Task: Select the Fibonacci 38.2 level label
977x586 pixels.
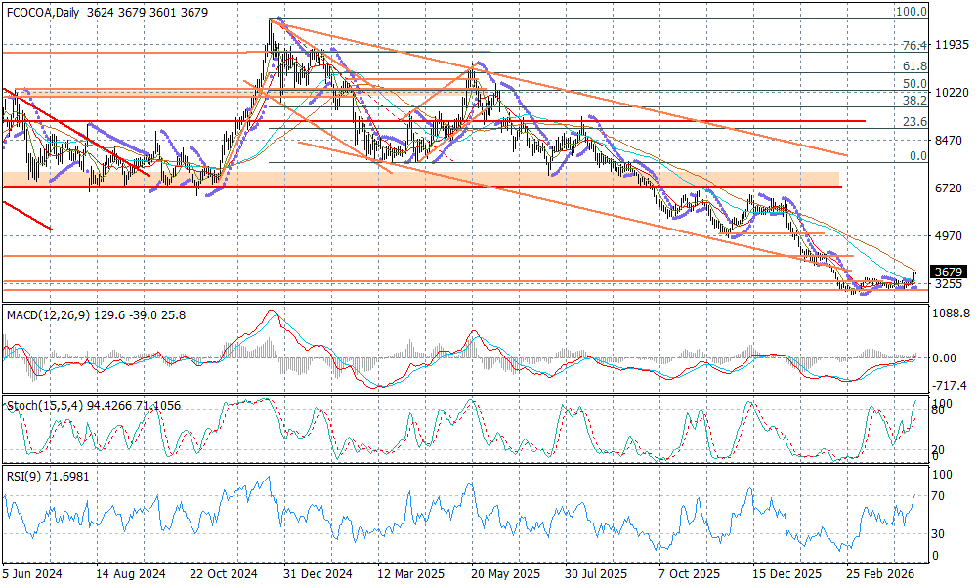Action: pos(914,101)
